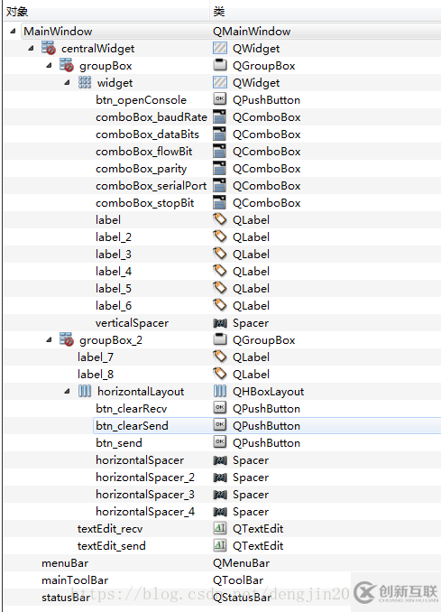Image resolution: width=441 pixels, height=612 pixels.
Task: Click the QLabel tag icon for label_3
Action: (x=220, y=254)
